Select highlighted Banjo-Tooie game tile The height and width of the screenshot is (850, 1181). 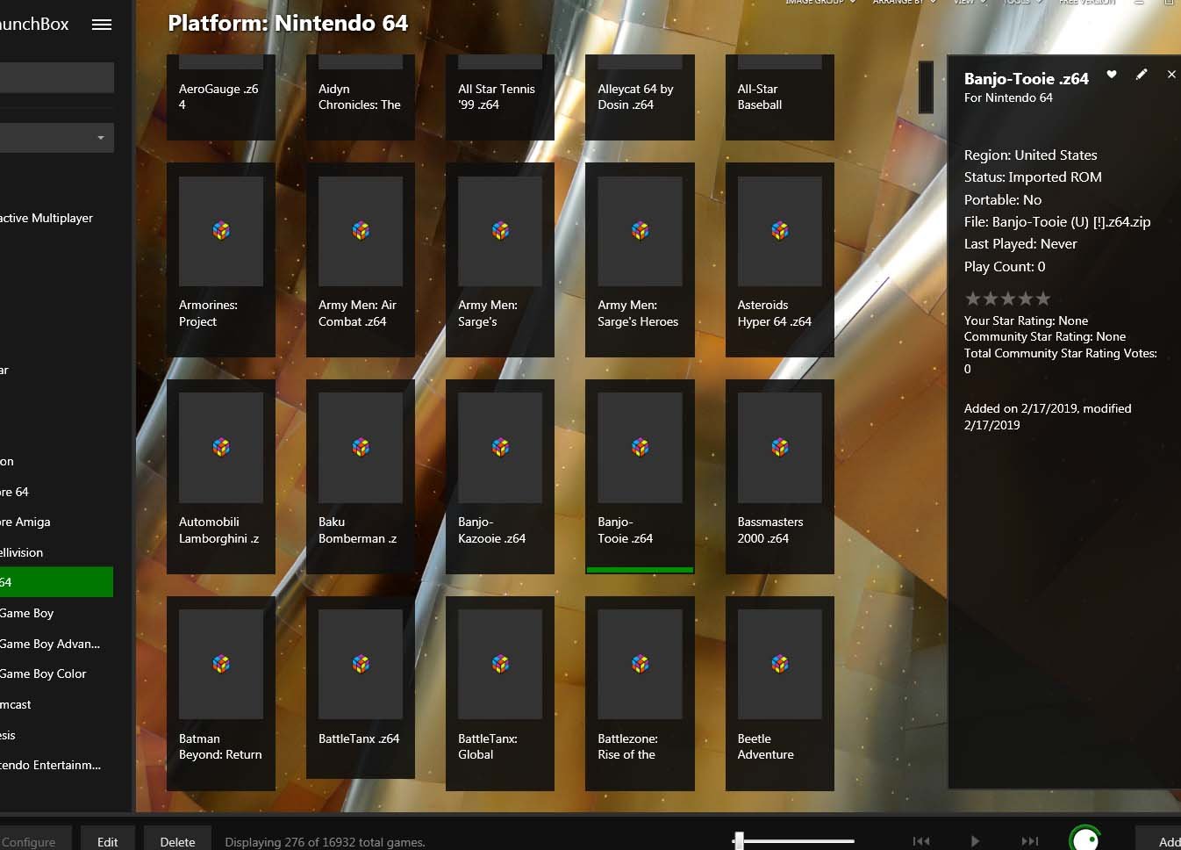[640, 477]
